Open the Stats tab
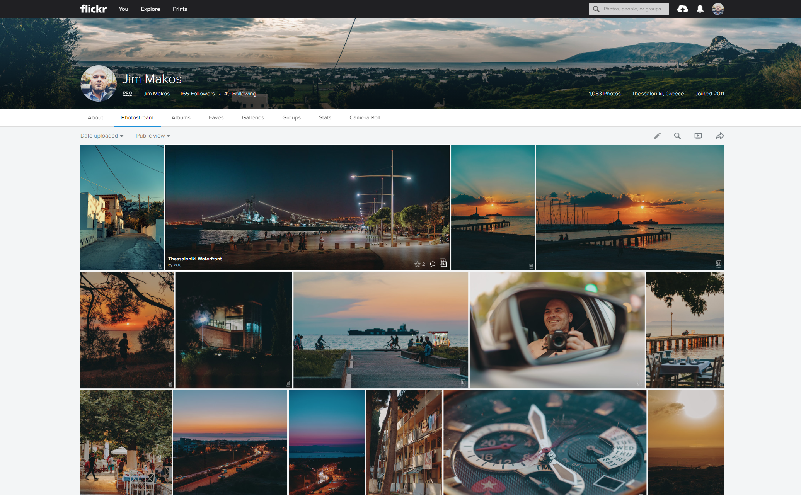Viewport: 801px width, 495px height. [325, 117]
